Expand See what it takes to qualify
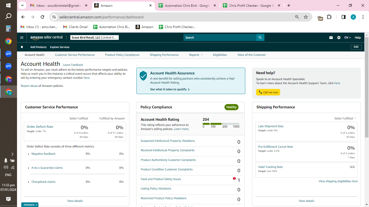 (170, 89)
